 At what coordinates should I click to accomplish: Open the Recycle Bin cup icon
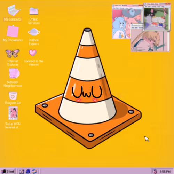tap(13, 95)
